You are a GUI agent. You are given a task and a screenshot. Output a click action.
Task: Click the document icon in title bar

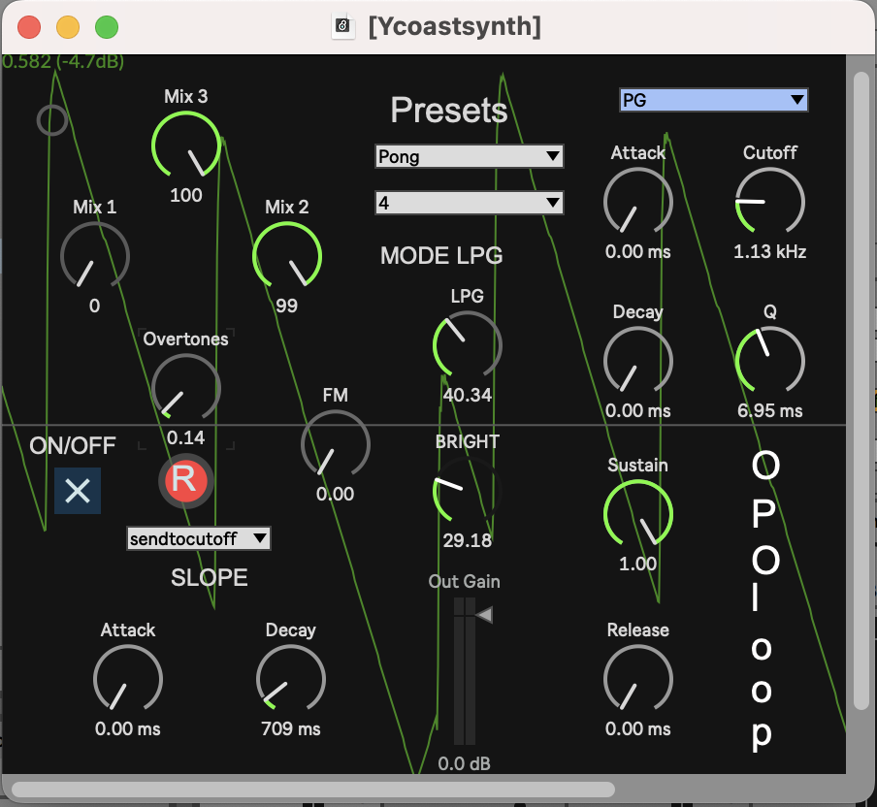coord(344,26)
